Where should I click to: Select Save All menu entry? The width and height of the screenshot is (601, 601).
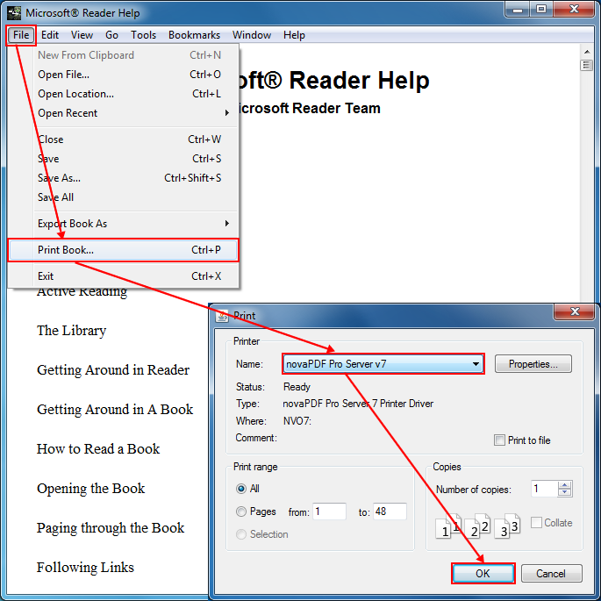click(x=123, y=197)
